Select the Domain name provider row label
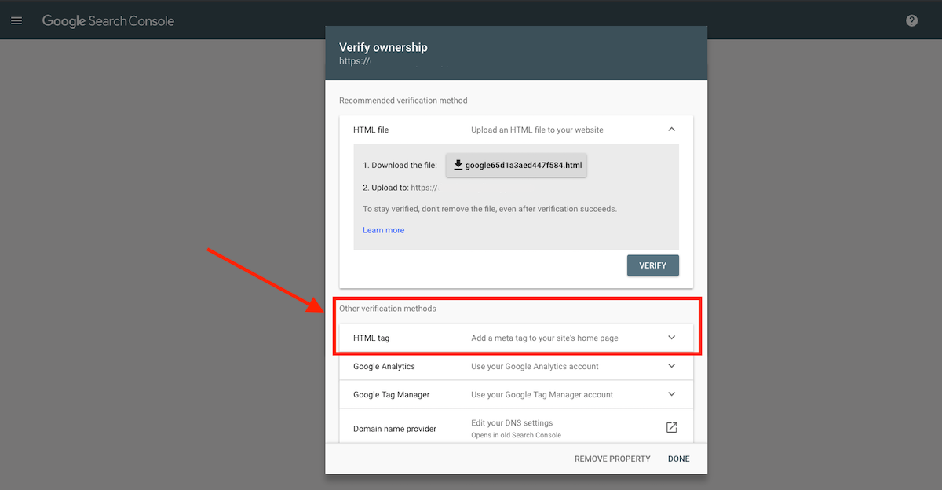Viewport: 942px width, 490px height. pyautogui.click(x=395, y=429)
